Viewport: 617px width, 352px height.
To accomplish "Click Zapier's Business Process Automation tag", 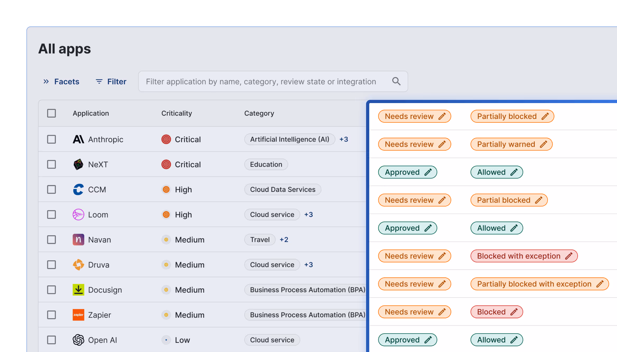I will pyautogui.click(x=305, y=315).
